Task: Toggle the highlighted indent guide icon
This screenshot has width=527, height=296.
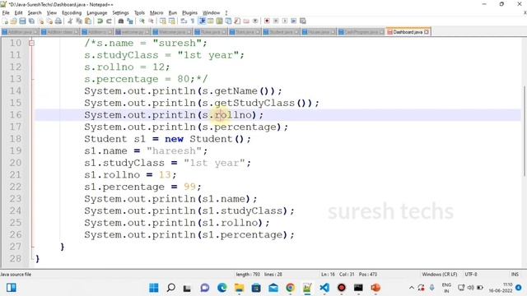Action: [x=202, y=21]
